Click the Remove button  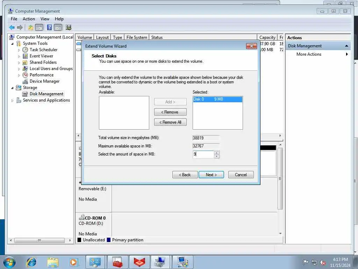170,112
